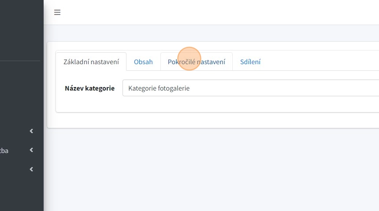This screenshot has height=211, width=379.
Task: Click the sidebar horizontal divider line
Action: pyautogui.click(x=20, y=61)
